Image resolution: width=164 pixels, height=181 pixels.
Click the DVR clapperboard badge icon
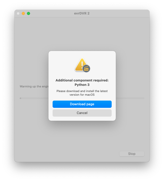[x=86, y=69]
